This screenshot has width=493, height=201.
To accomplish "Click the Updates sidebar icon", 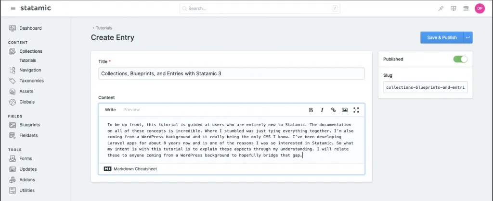I will point(13,169).
